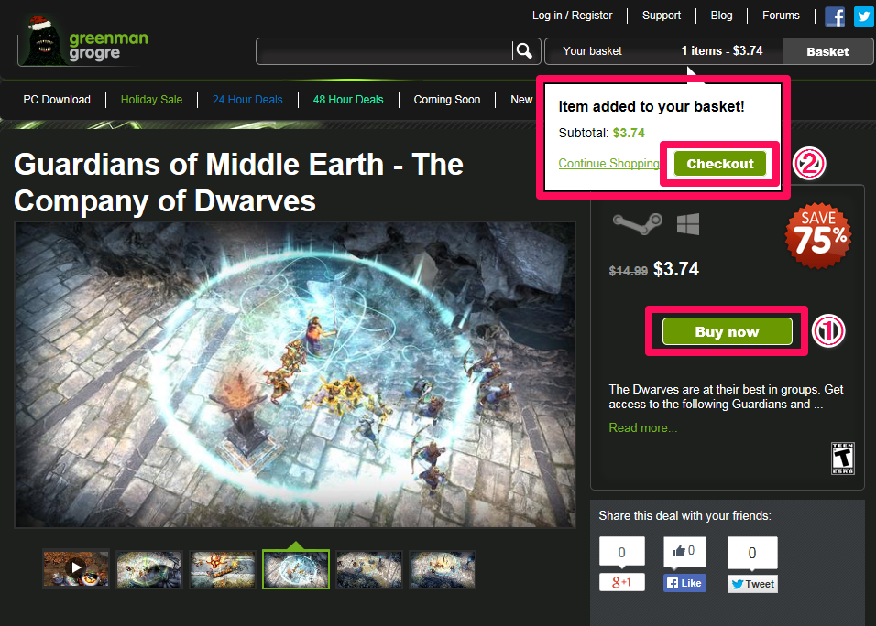876x626 pixels.
Task: Open the Read more... link
Action: coord(642,428)
